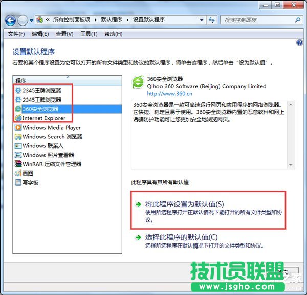Click the search magnifier icon
The image size is (307, 295).
coord(298,20)
